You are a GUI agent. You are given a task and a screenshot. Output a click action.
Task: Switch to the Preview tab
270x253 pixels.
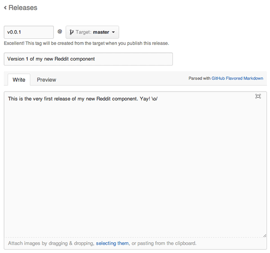(x=46, y=80)
